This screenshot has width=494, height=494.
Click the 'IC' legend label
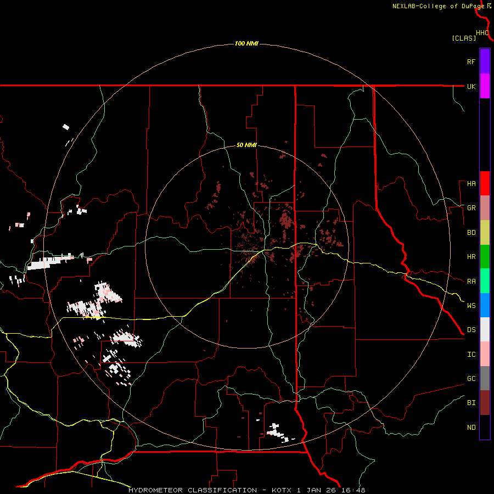click(x=471, y=355)
